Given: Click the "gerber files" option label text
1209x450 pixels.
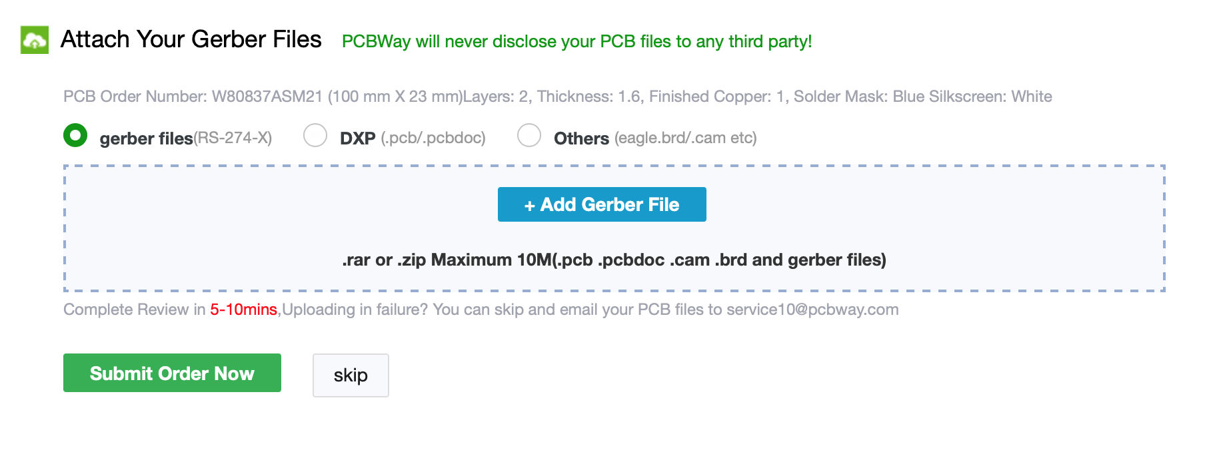Looking at the screenshot, I should 147,138.
